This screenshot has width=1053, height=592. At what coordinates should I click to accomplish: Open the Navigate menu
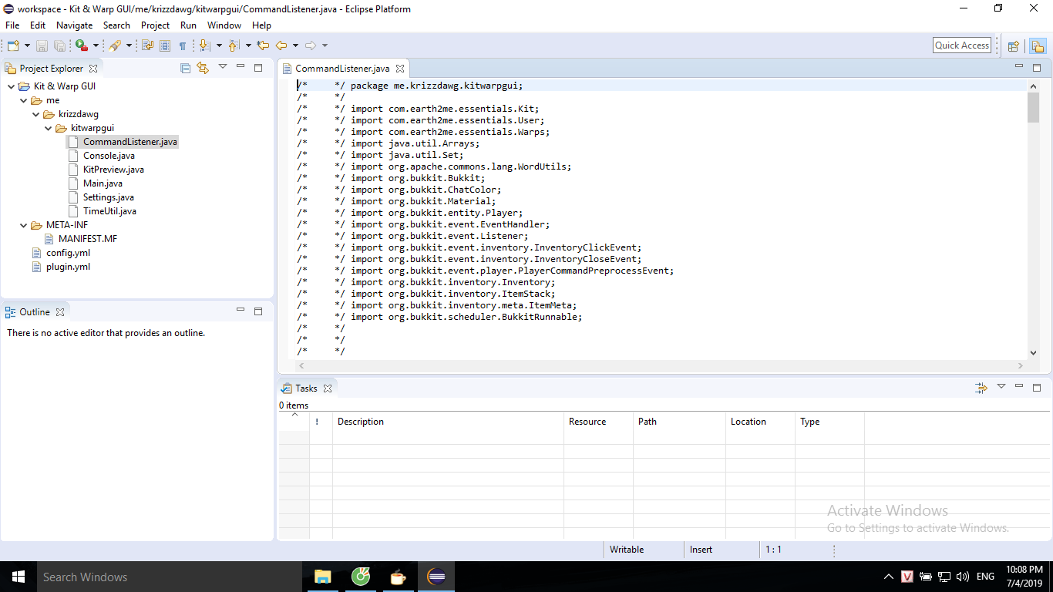pos(74,25)
